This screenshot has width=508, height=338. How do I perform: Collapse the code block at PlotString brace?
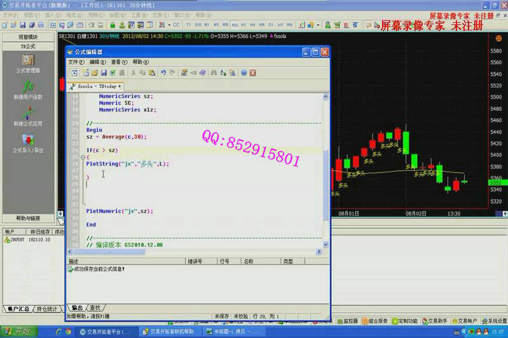coord(83,158)
